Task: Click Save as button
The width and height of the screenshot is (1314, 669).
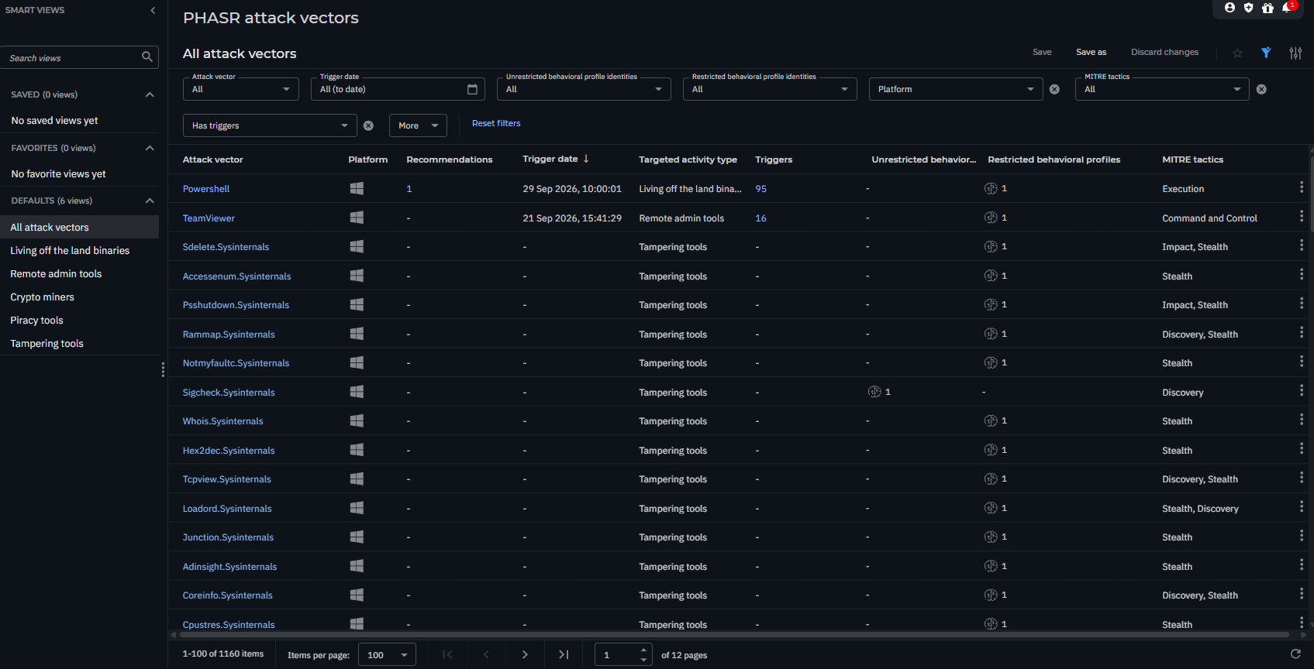Action: [x=1091, y=52]
